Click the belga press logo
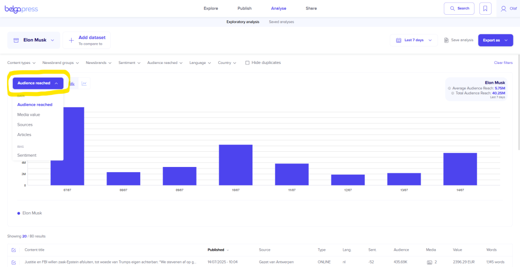Viewport: 520px width, 267px height. (21, 9)
